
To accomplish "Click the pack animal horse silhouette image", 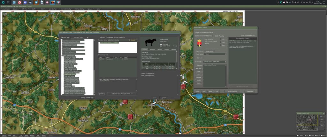I will click(x=150, y=42).
